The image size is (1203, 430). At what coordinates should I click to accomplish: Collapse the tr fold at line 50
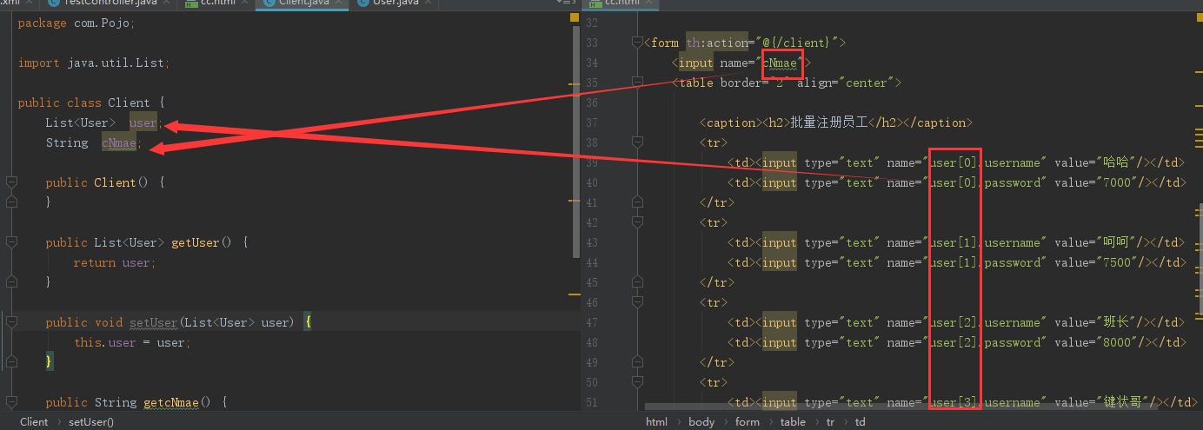(637, 382)
